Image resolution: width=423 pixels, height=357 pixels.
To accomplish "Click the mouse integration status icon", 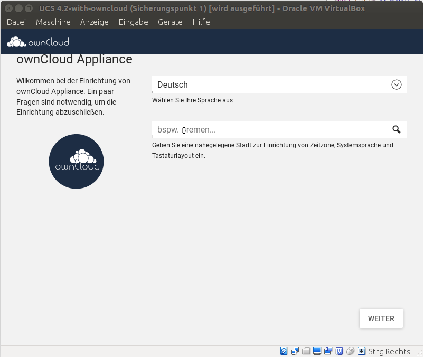I will click(351, 351).
